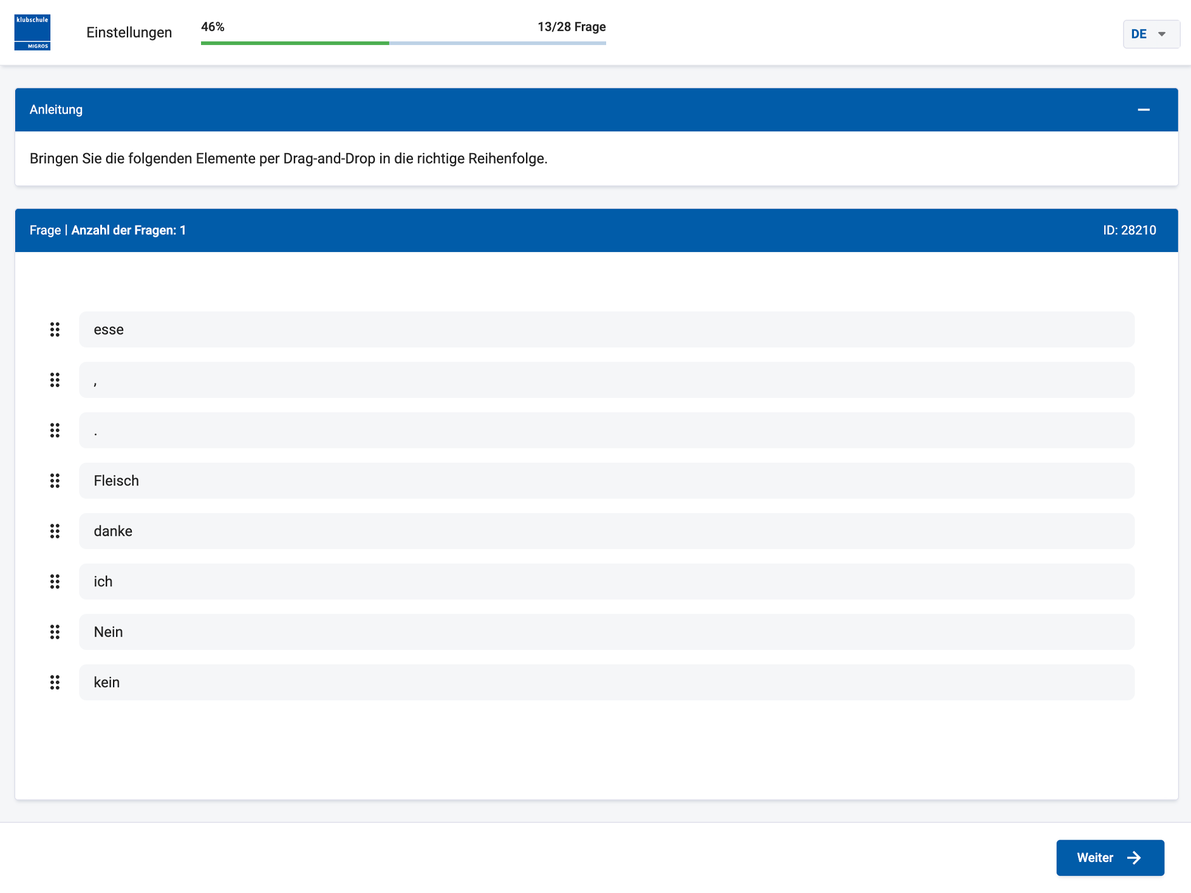The image size is (1191, 893).
Task: Click Weiter button to continue
Action: click(1110, 857)
